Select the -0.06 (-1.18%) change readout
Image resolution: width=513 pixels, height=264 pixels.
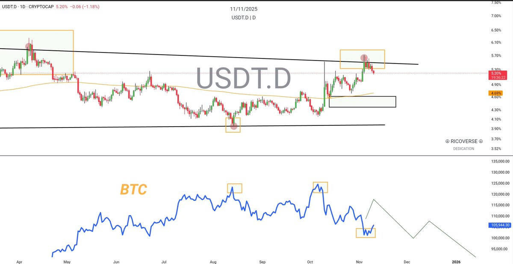[85, 7]
